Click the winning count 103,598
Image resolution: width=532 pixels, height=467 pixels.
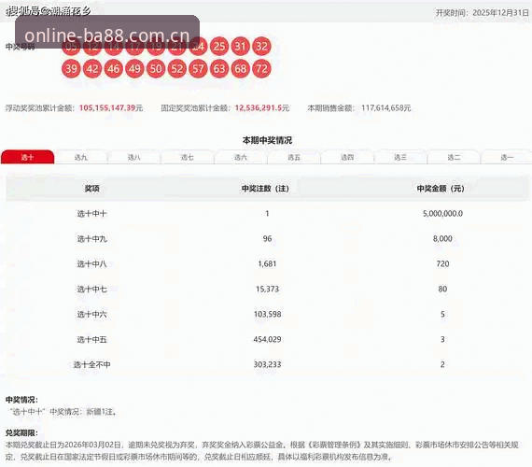(x=267, y=314)
